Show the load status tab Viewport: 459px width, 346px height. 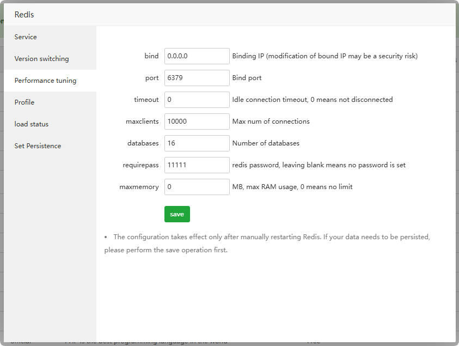pyautogui.click(x=32, y=124)
